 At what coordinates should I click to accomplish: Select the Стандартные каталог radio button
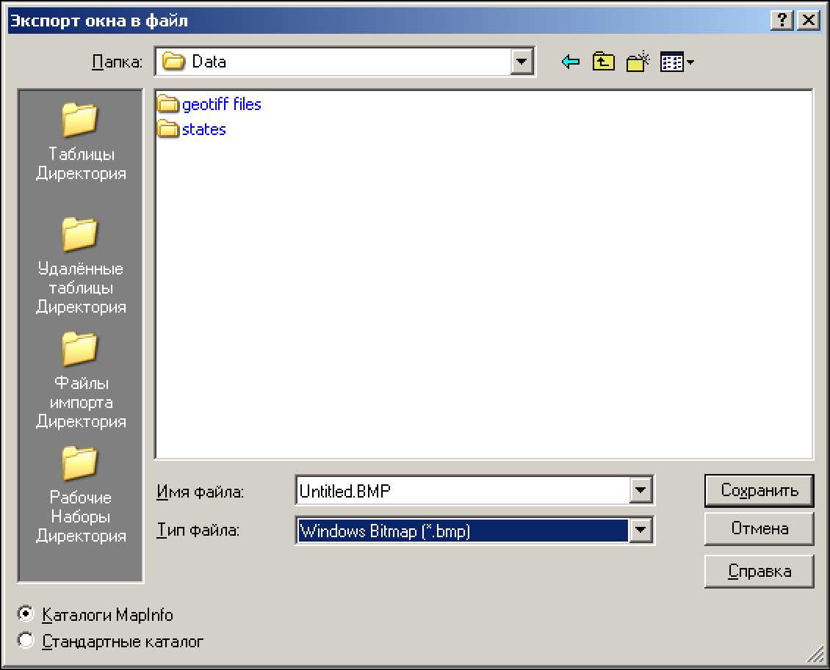26,641
